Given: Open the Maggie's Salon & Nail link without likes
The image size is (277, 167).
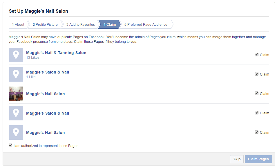Looking at the screenshot, I should (x=48, y=113).
